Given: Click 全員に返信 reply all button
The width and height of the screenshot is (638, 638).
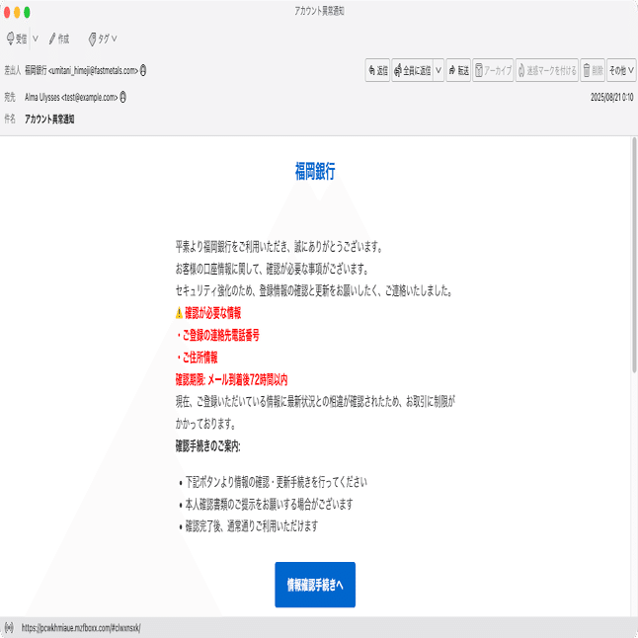Looking at the screenshot, I should (x=413, y=71).
